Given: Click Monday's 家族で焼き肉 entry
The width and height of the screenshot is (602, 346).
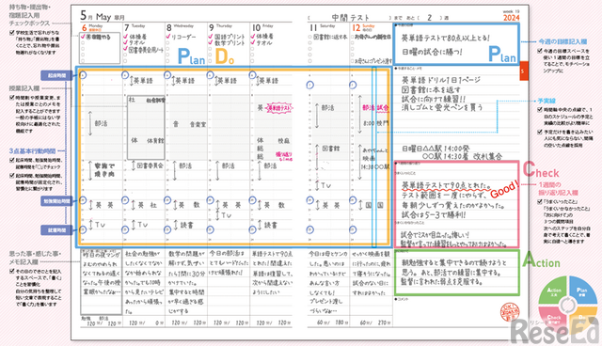Looking at the screenshot, I should tap(104, 170).
